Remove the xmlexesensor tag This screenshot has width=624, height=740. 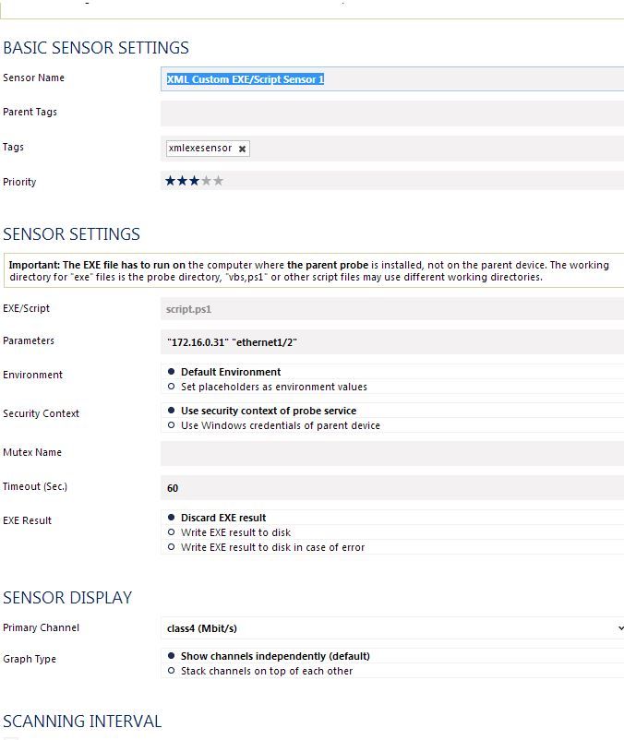click(242, 149)
